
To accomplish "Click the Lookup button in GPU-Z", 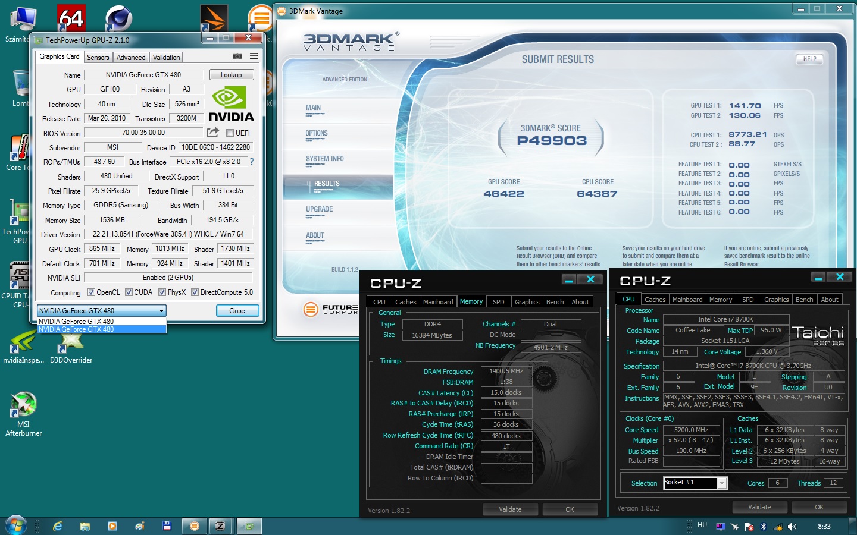I will [232, 75].
